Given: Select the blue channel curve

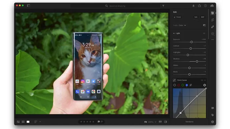Looking at the screenshot, I should [187, 85].
